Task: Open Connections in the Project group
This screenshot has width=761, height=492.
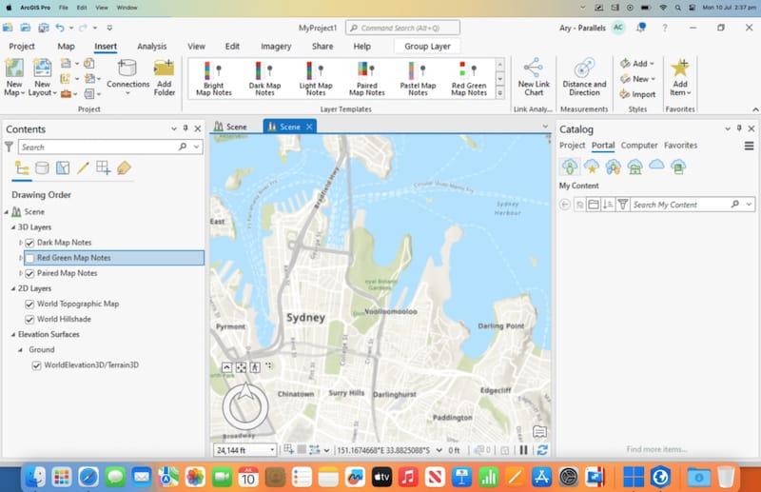Action: coord(127,78)
